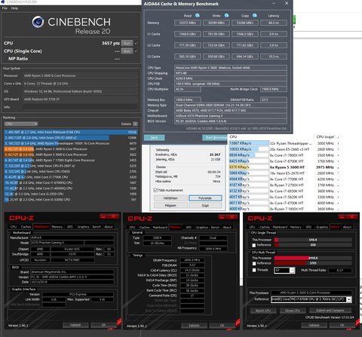362x337 pixels.
Task: Click the L3 Cache Read value in AIDA64
Action: [188, 57]
